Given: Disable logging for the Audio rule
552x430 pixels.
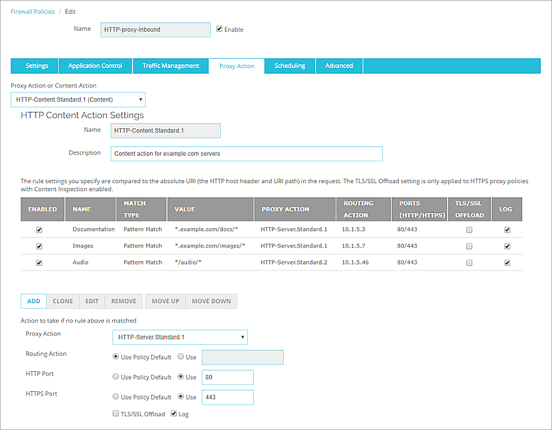Looking at the screenshot, I should [507, 262].
